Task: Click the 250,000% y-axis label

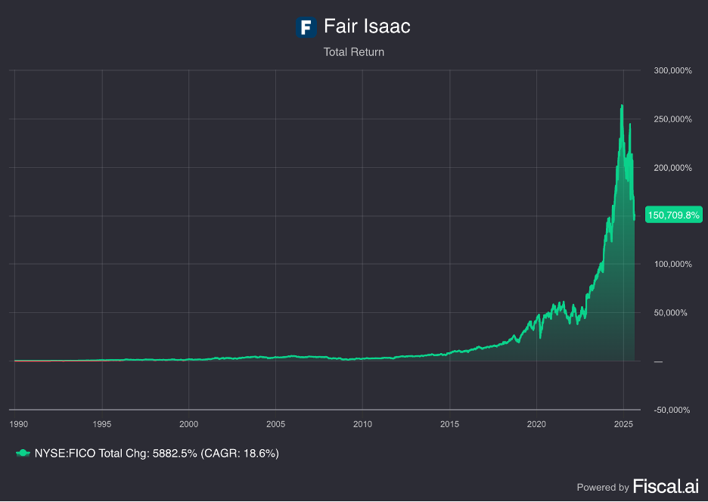Action: (x=672, y=119)
